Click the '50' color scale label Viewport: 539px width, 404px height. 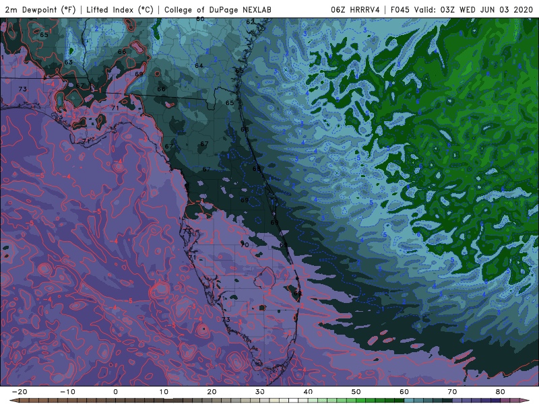[x=356, y=392]
